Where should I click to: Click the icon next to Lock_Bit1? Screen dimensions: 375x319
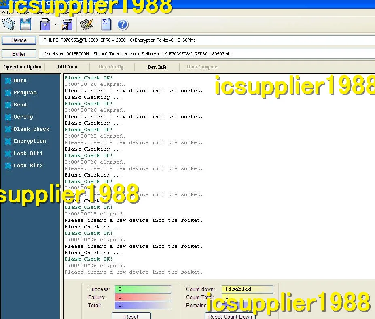pyautogui.click(x=8, y=153)
